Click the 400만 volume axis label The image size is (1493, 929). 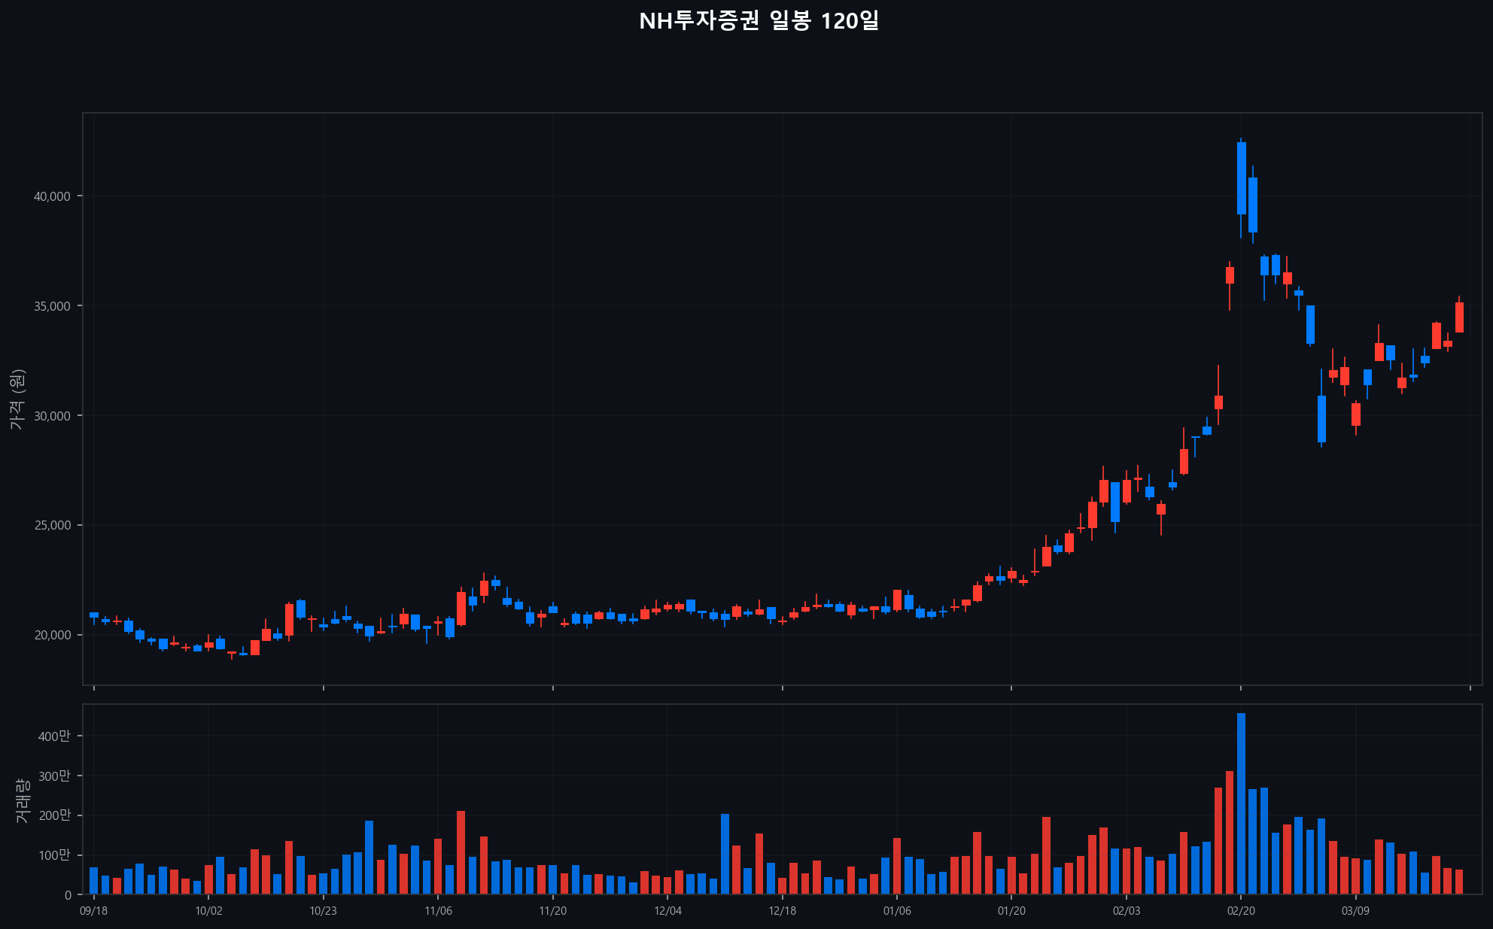coord(54,736)
